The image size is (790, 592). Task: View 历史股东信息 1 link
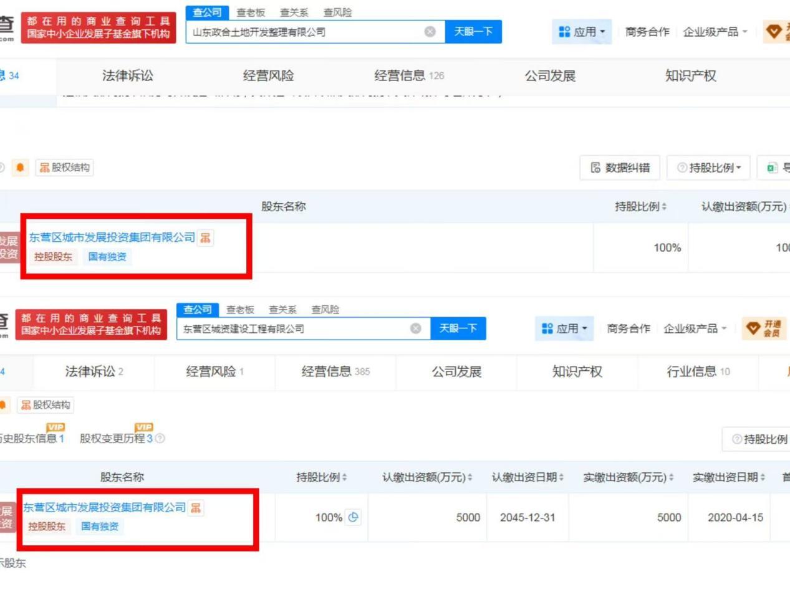coord(32,439)
